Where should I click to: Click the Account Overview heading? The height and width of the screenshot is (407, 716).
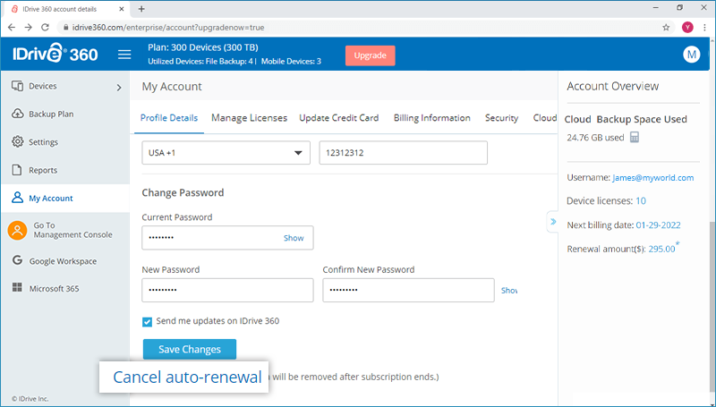tap(612, 86)
